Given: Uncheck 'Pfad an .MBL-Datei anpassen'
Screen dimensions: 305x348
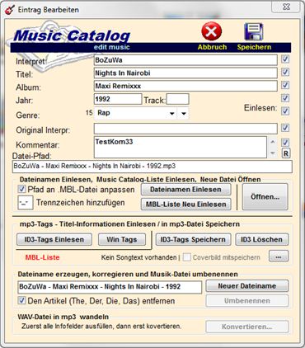Looking at the screenshot, I should [x=21, y=189].
